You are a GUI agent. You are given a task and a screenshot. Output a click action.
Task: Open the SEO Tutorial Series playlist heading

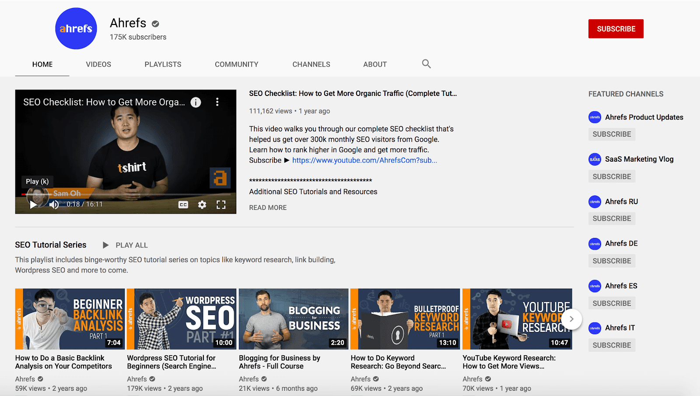coord(51,245)
